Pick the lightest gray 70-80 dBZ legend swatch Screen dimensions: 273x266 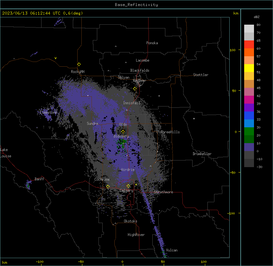[249, 29]
